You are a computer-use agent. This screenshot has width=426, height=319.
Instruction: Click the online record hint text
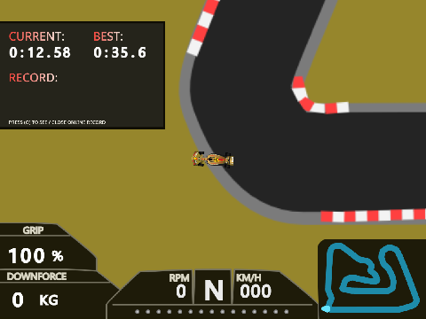pos(57,122)
